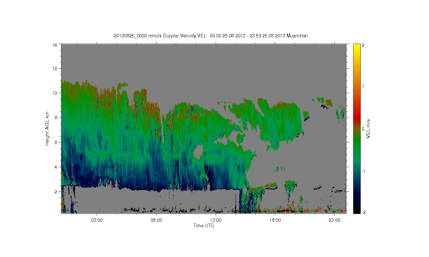Click the 6 km height tick label
Image resolution: width=429 pixels, height=257 pixels.
[56, 142]
